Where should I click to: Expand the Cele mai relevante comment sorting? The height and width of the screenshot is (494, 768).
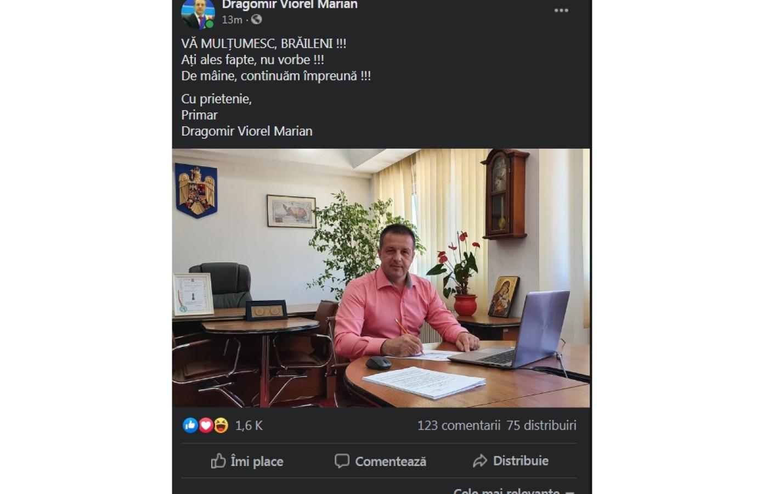514,490
